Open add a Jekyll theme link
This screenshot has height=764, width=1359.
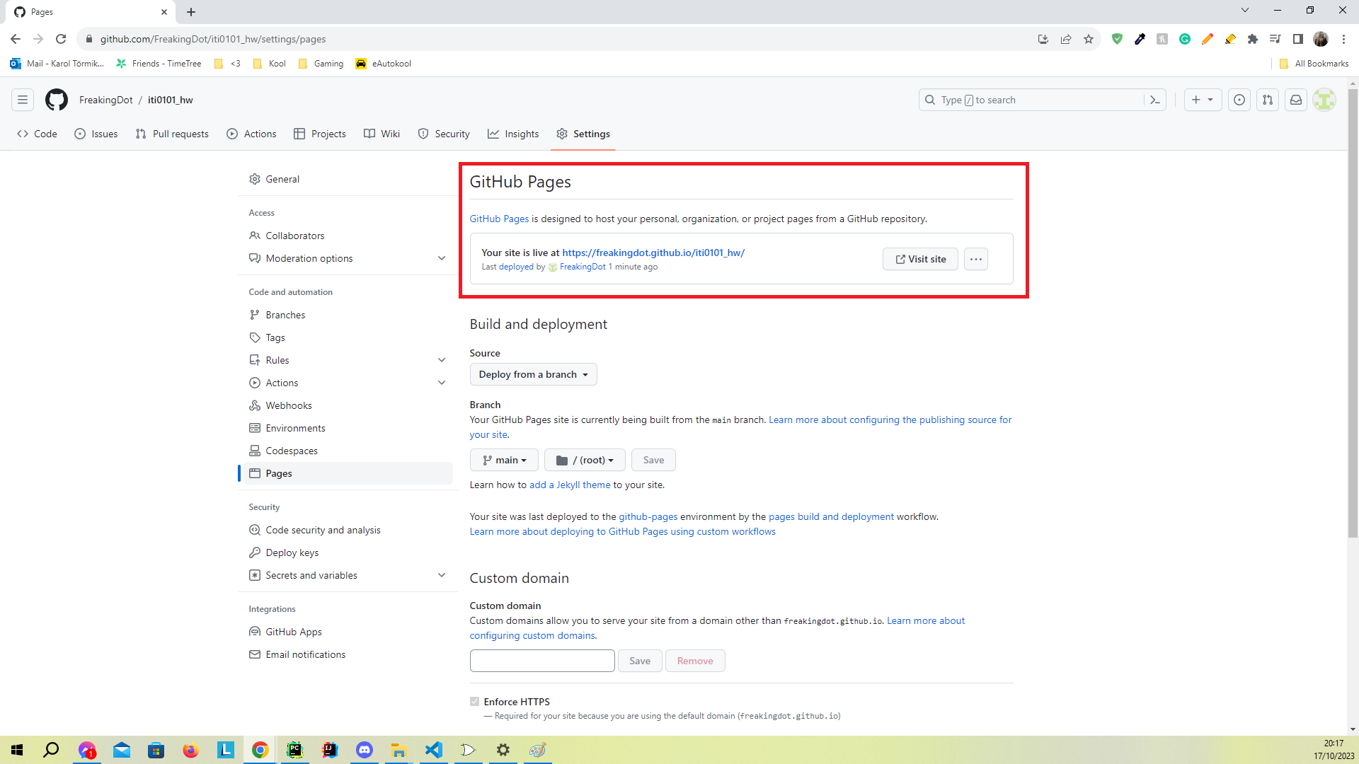pyautogui.click(x=570, y=485)
